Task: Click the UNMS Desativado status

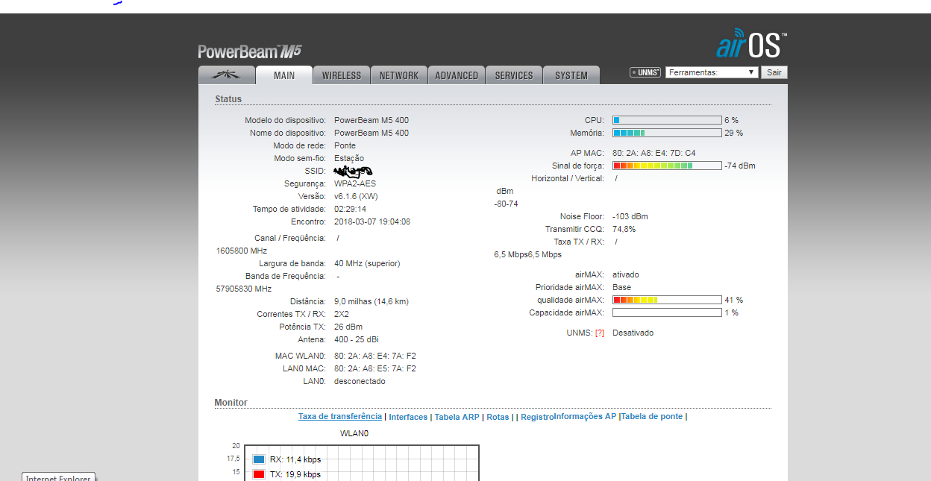Action: [633, 333]
